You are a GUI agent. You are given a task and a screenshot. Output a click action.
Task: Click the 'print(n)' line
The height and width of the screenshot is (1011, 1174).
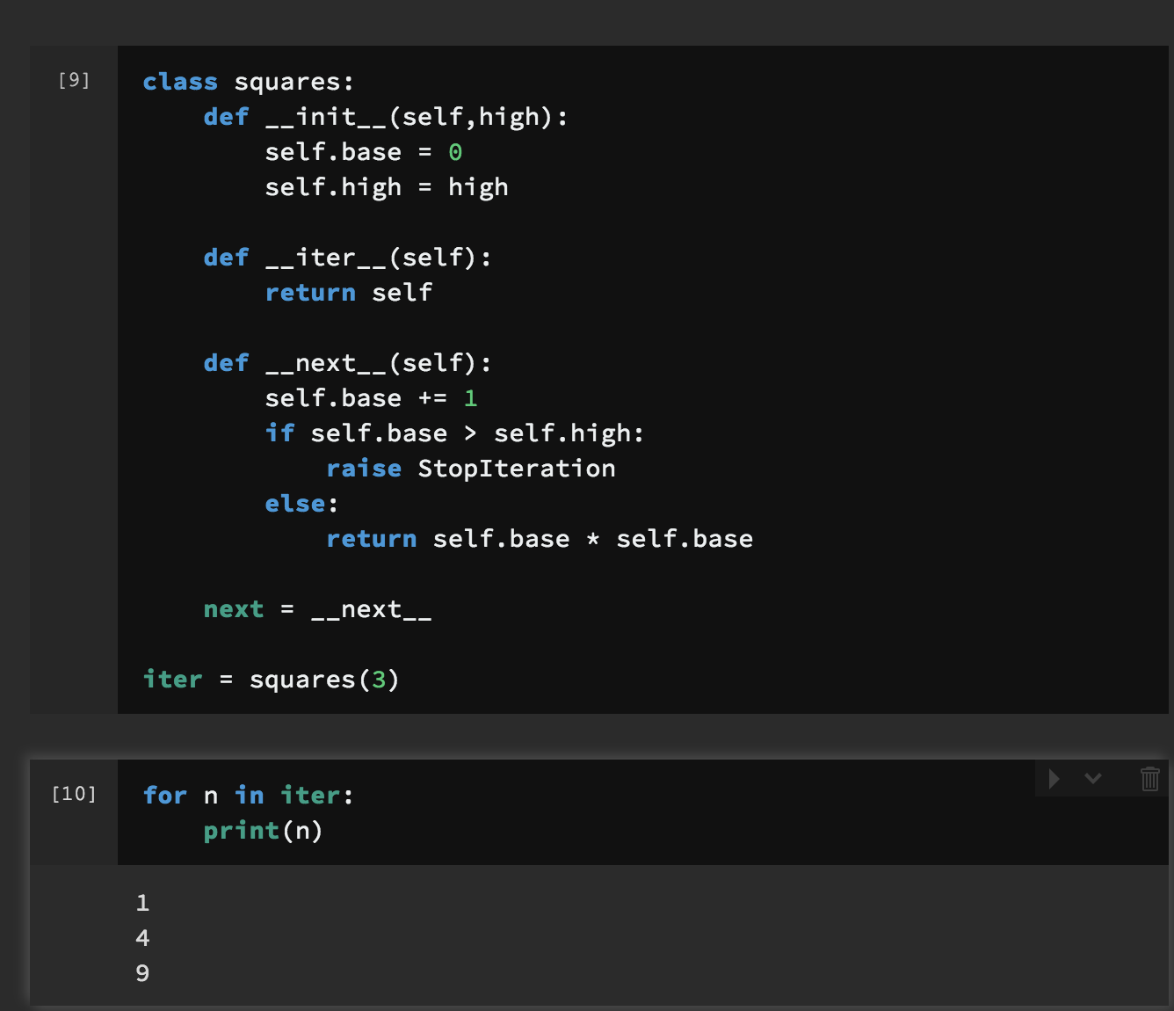click(x=263, y=831)
